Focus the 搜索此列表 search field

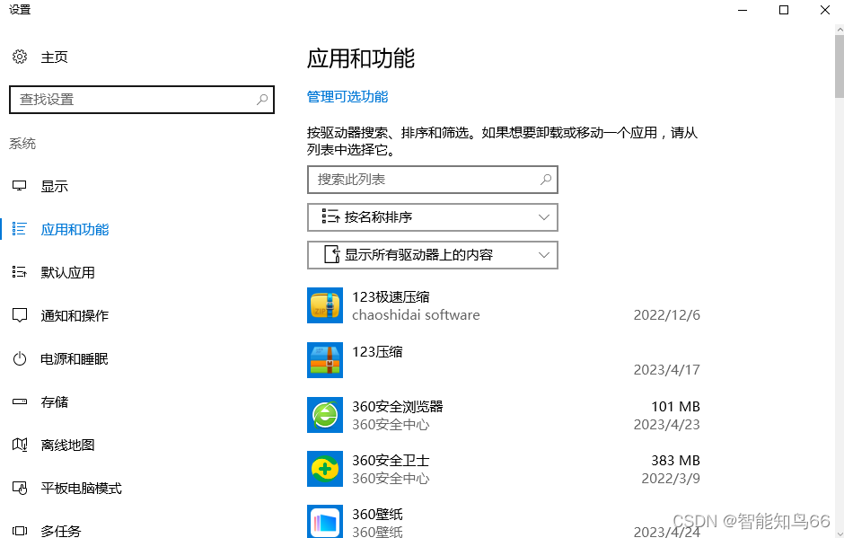(432, 180)
